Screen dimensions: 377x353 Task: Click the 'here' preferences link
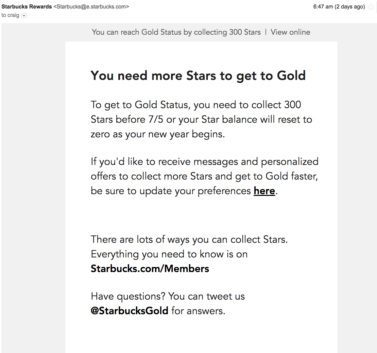click(x=264, y=191)
